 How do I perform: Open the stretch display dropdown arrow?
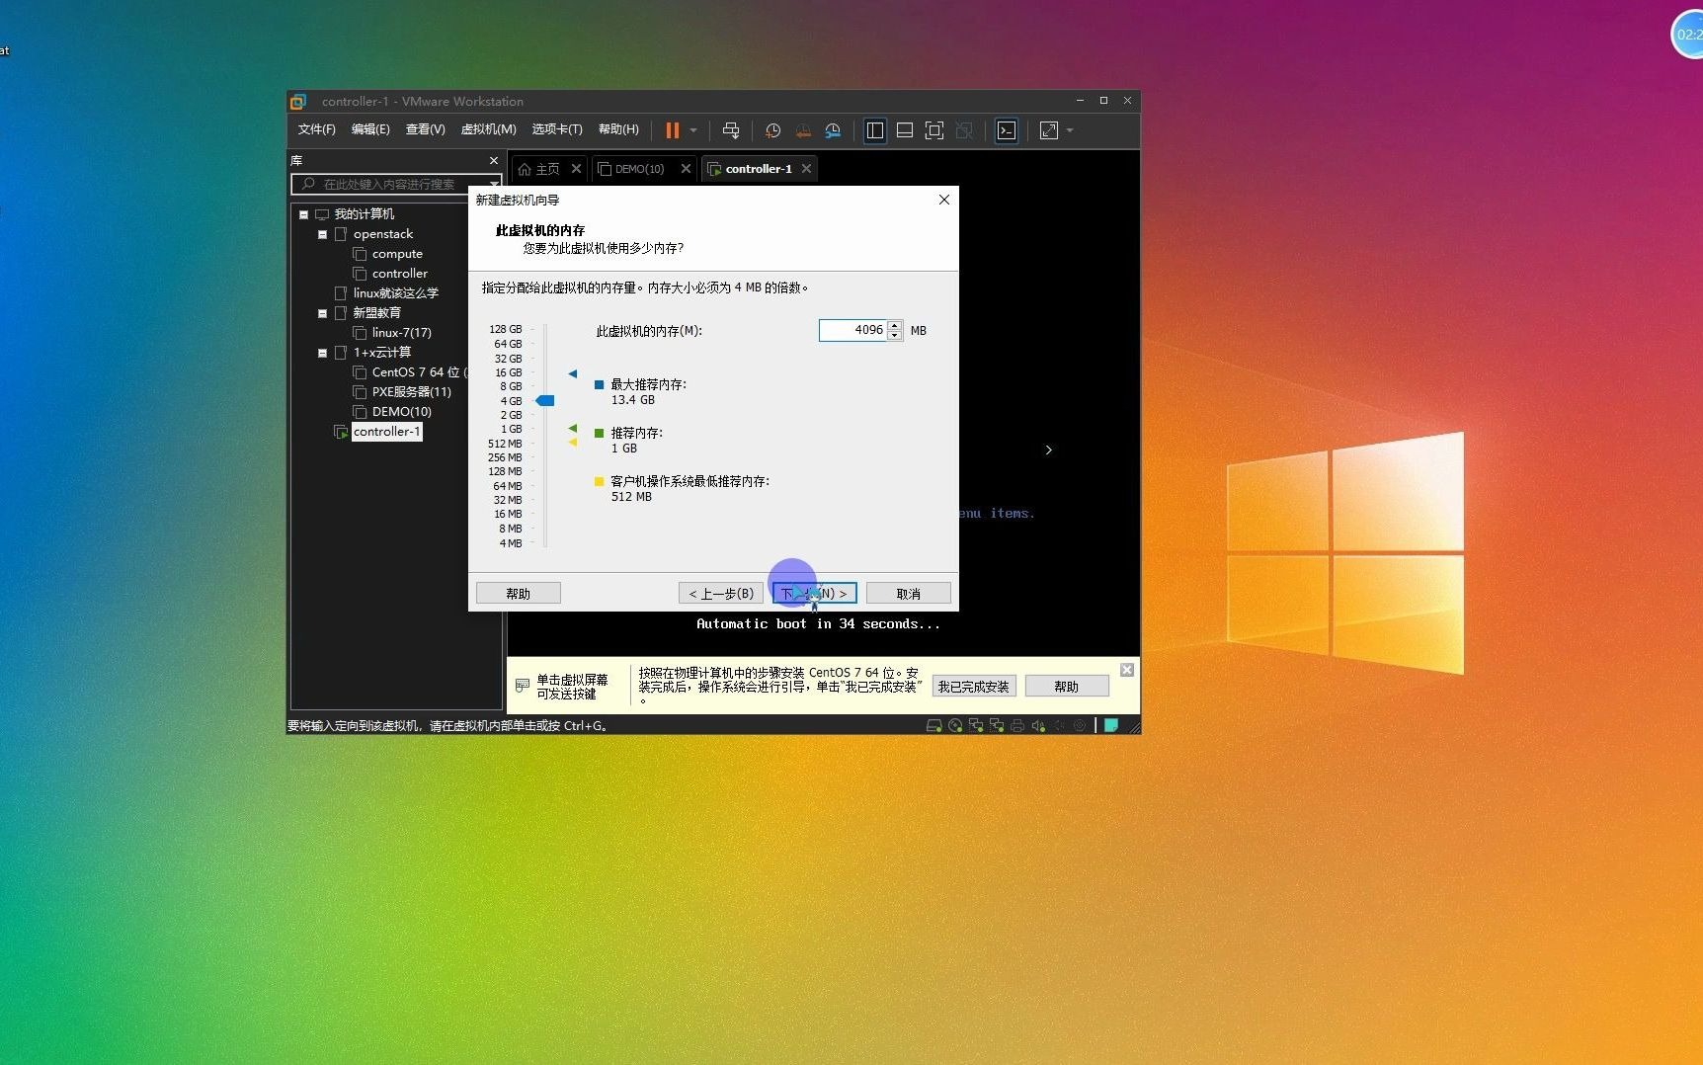coord(1070,130)
